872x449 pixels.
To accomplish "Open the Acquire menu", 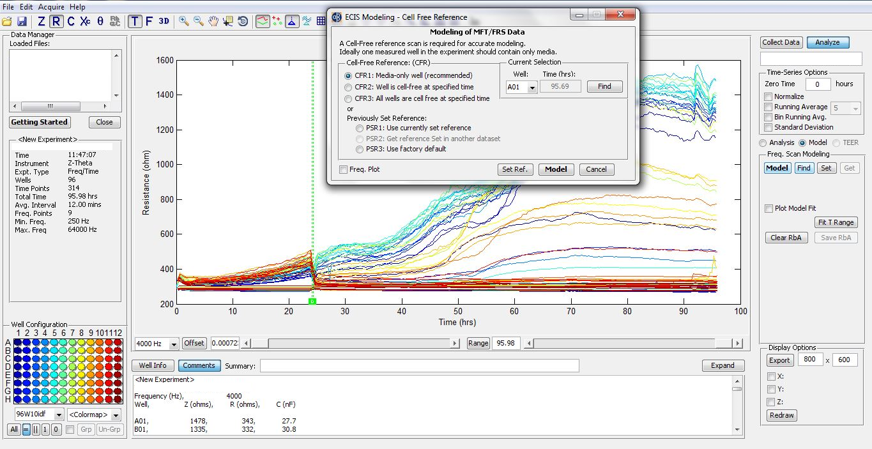I will point(51,7).
